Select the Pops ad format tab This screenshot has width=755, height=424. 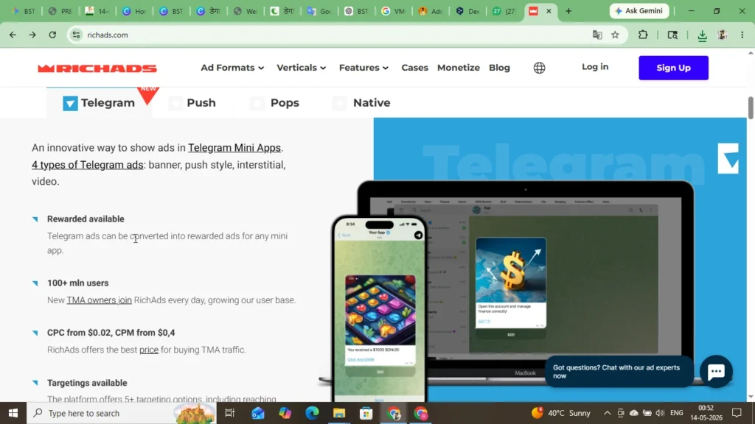click(x=275, y=102)
